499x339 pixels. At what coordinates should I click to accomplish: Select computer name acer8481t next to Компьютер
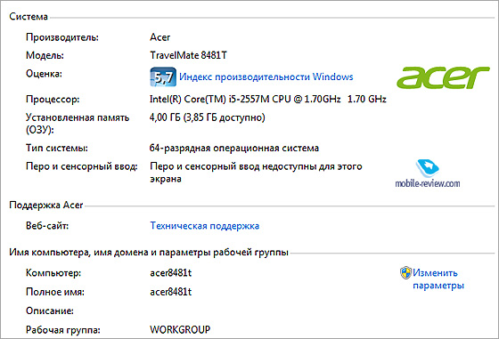coord(170,273)
